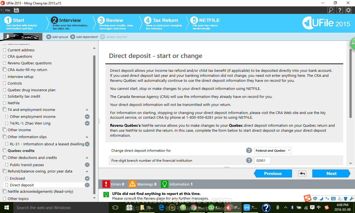Remove the T4/RL-1 Zhao Wen Ling slip
Viewport: 355px width, 213px height.
coord(87,123)
